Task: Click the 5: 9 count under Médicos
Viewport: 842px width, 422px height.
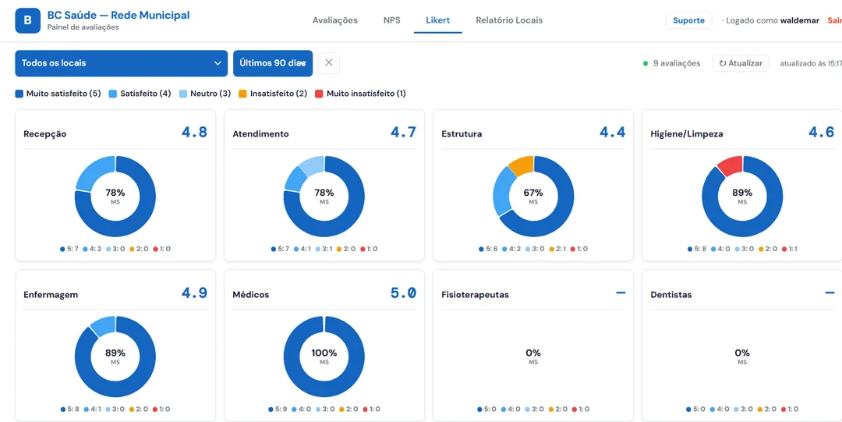Action: pyautogui.click(x=278, y=409)
